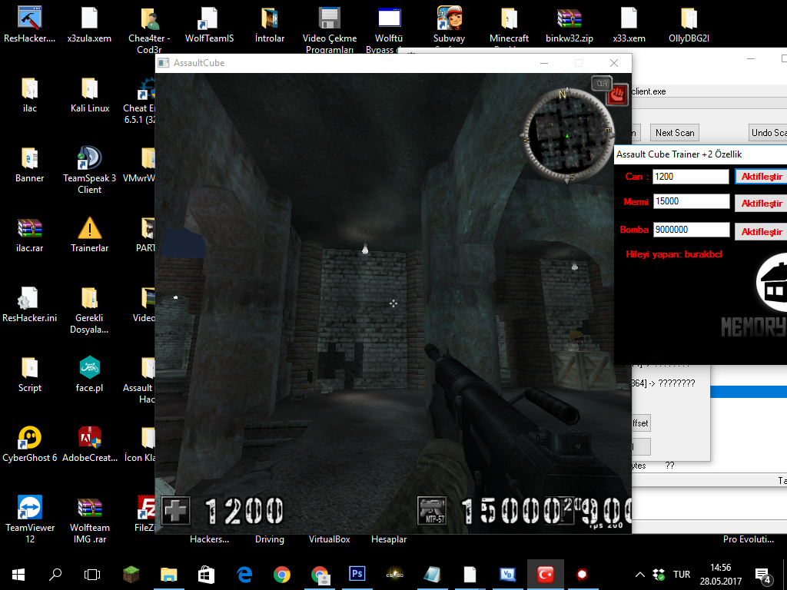Click Undo Scan in the Cheat Engine window
This screenshot has width=787, height=590.
[768, 133]
